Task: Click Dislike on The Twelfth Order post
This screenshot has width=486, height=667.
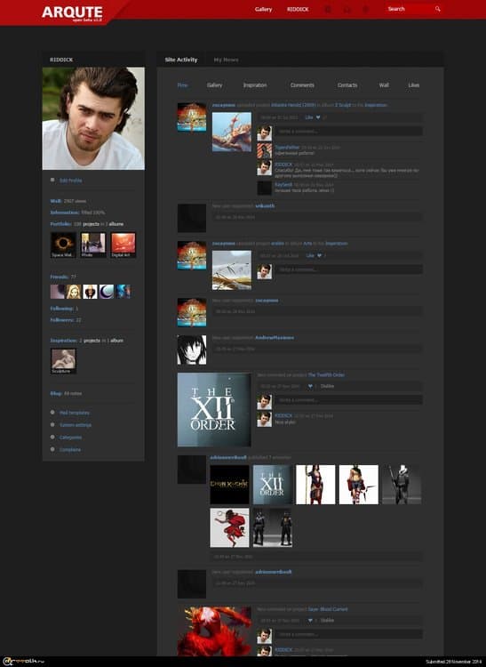Action: pyautogui.click(x=327, y=386)
